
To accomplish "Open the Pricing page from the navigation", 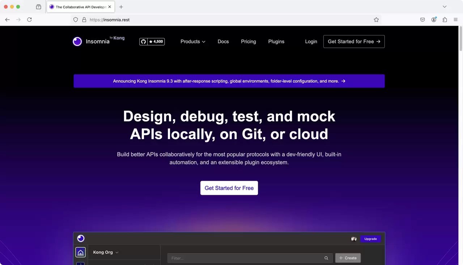I will 249,42.
